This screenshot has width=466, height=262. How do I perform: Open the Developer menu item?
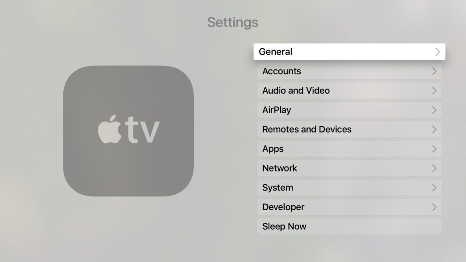[349, 207]
